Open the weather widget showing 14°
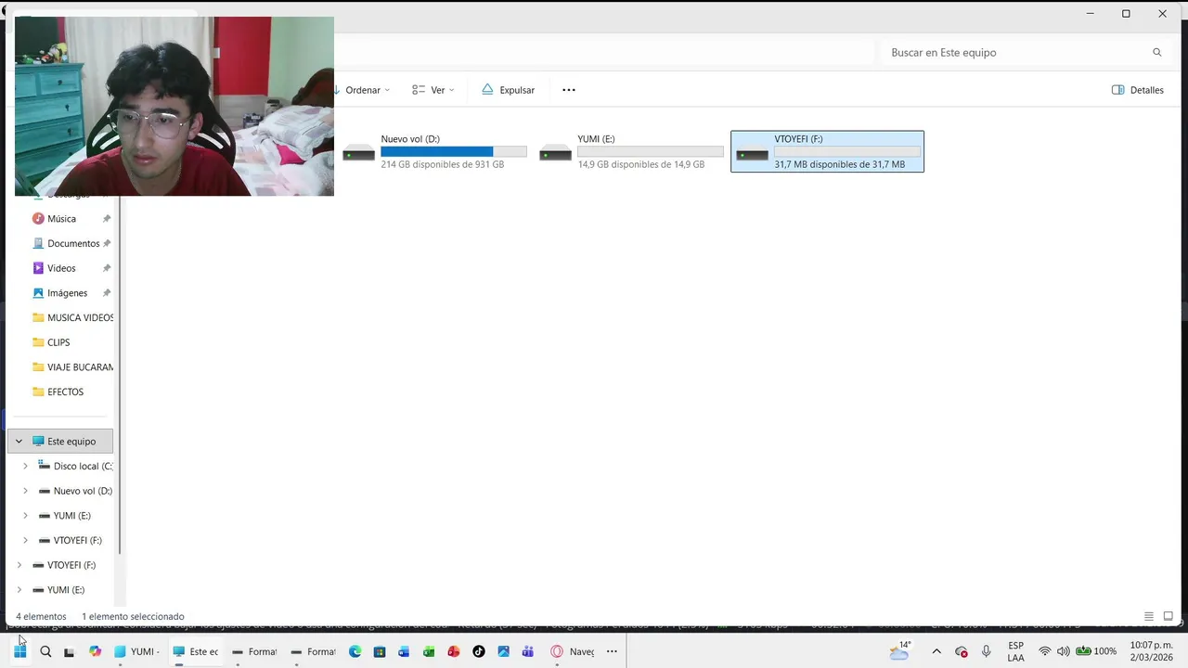 click(x=899, y=650)
